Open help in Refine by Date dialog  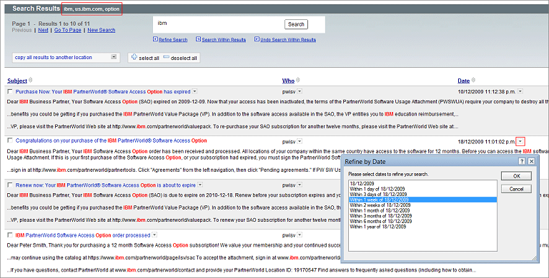pyautogui.click(x=522, y=161)
